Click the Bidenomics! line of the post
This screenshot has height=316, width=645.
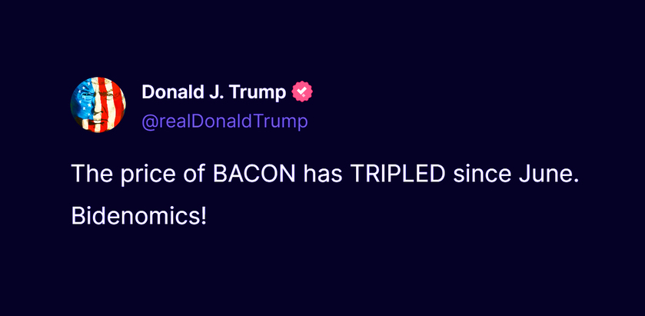(138, 216)
